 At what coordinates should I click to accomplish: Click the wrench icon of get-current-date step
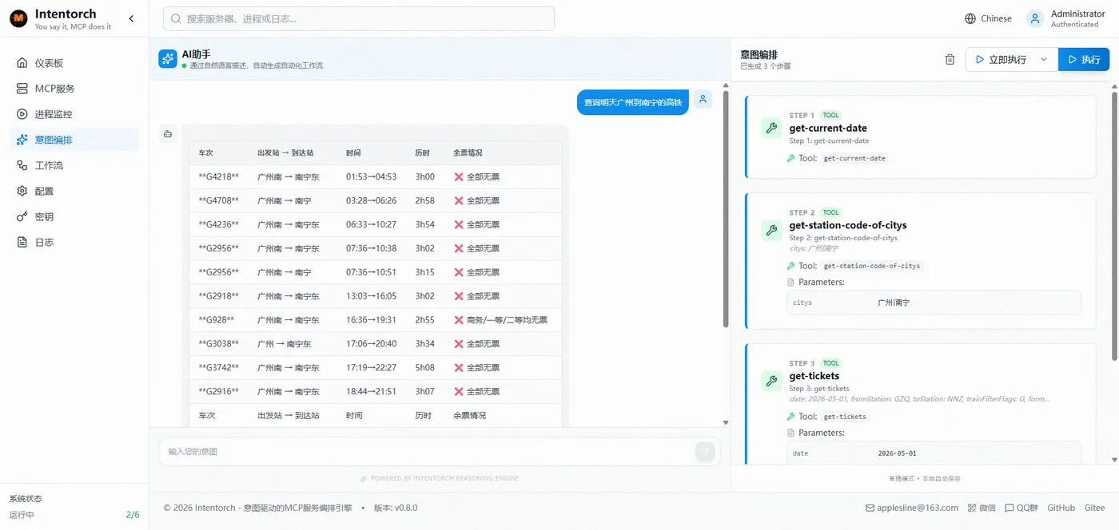(x=771, y=128)
